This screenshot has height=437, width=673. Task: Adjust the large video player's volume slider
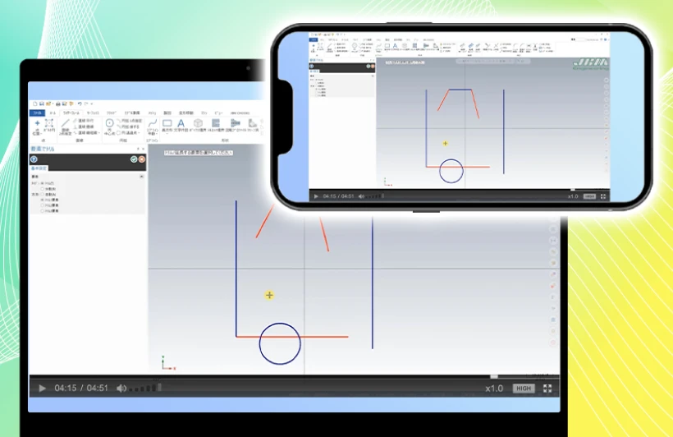coord(144,389)
